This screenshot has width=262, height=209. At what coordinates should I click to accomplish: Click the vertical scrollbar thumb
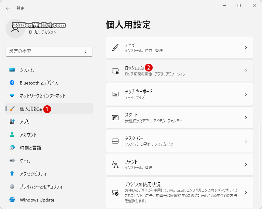point(260,160)
